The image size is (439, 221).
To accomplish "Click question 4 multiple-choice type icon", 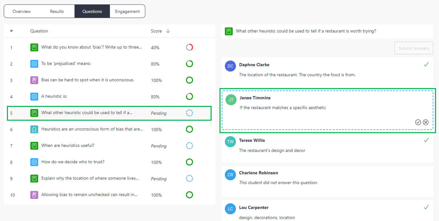I will (34, 97).
